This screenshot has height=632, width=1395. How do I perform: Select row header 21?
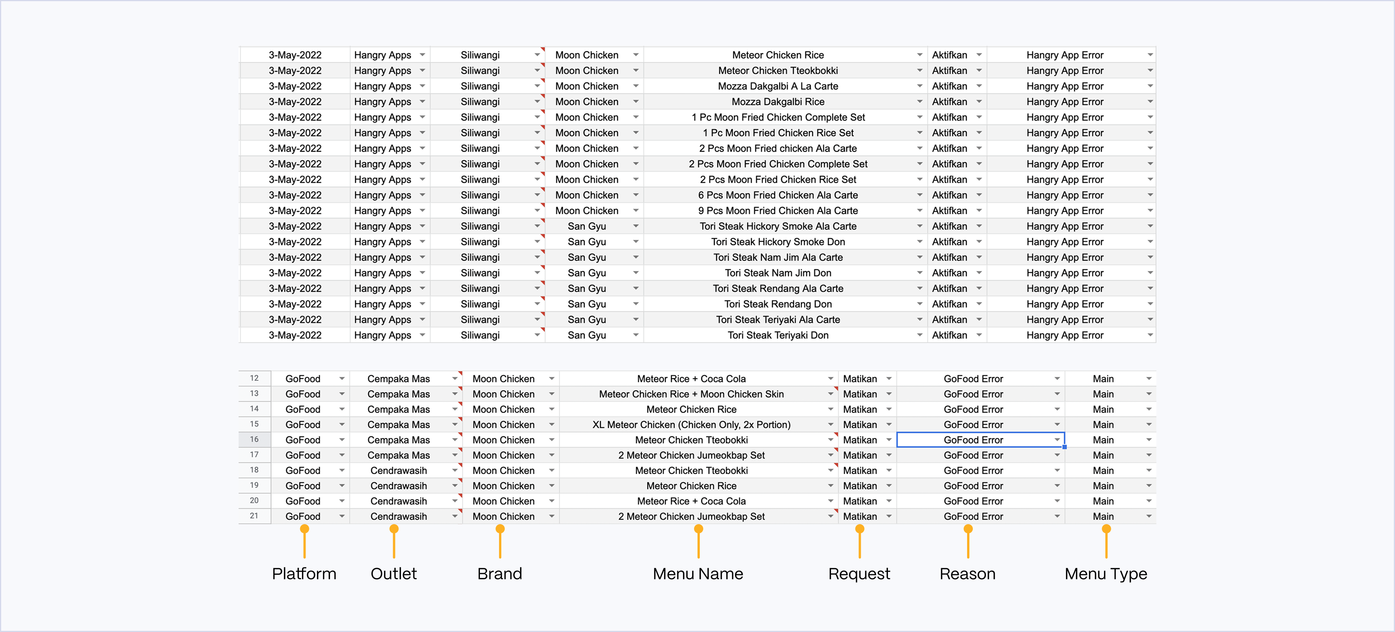(x=255, y=515)
